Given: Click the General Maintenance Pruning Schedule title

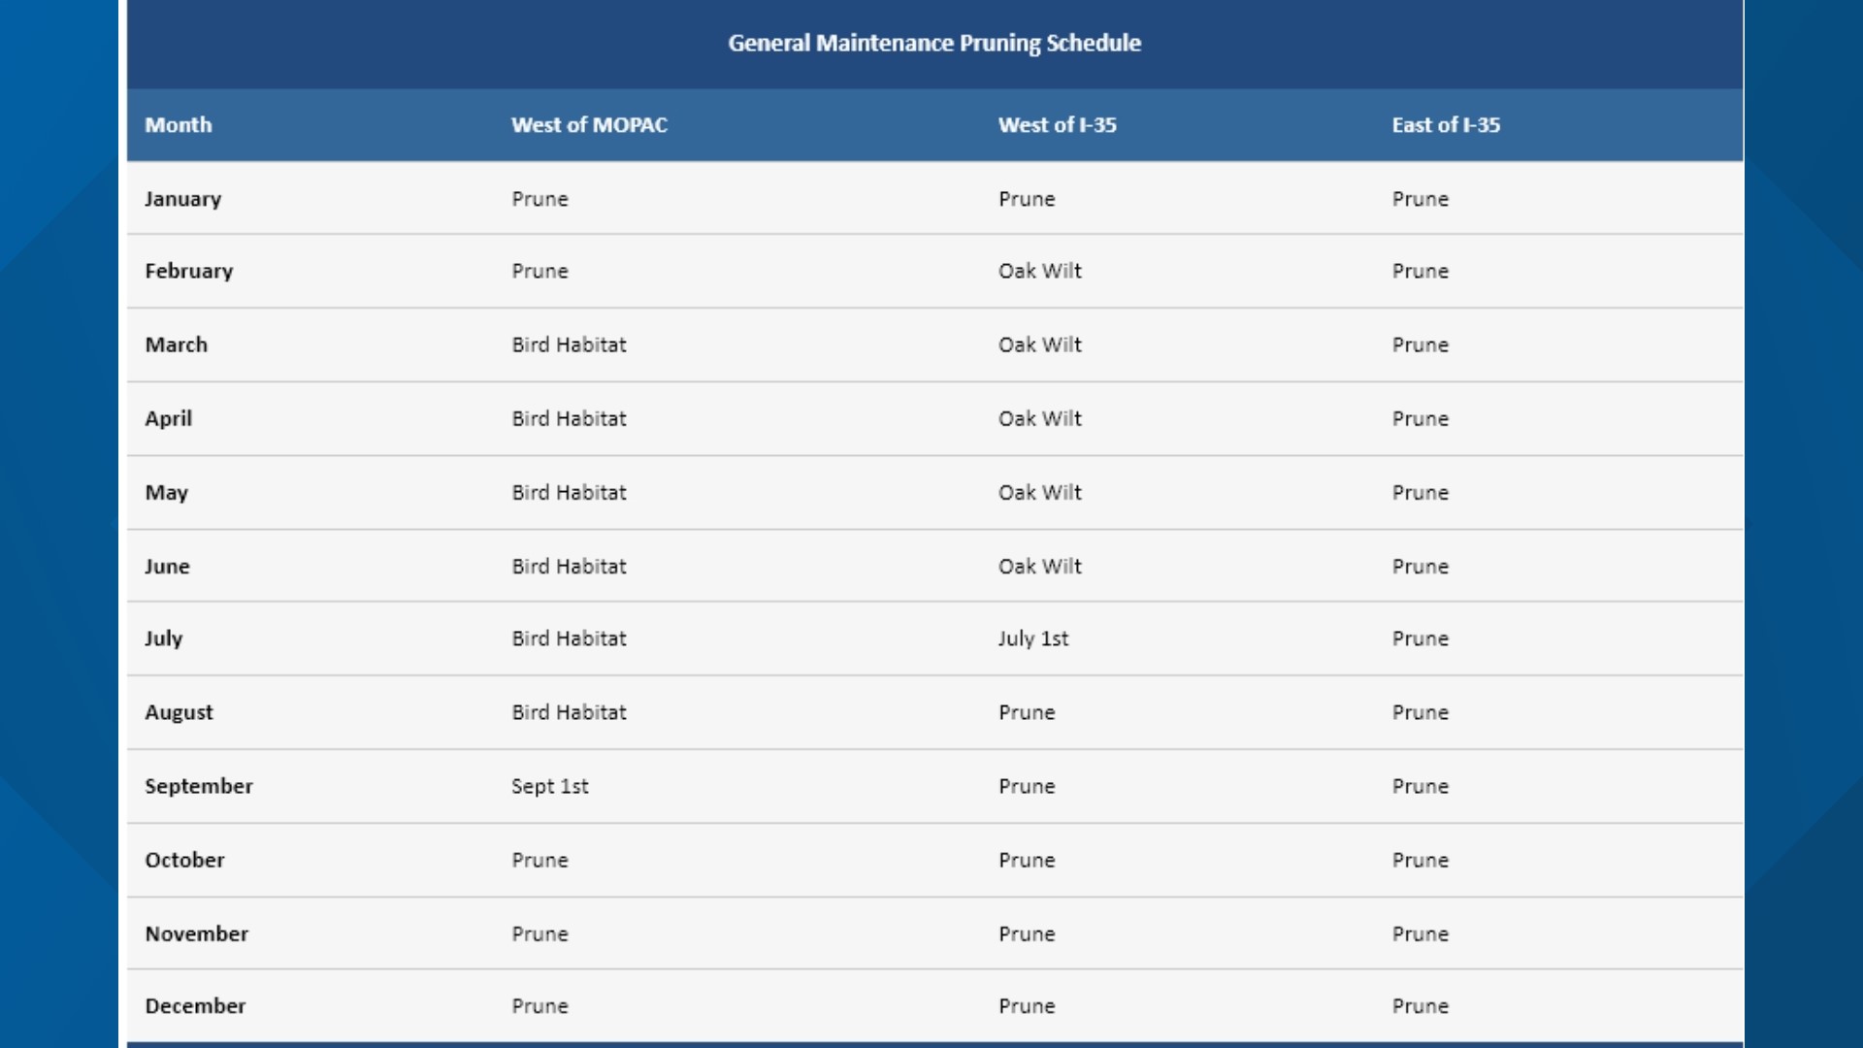Looking at the screenshot, I should (x=934, y=43).
